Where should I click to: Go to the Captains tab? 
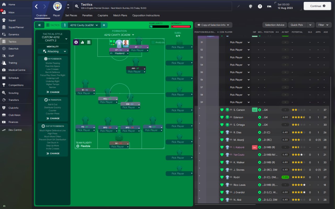(x=103, y=15)
